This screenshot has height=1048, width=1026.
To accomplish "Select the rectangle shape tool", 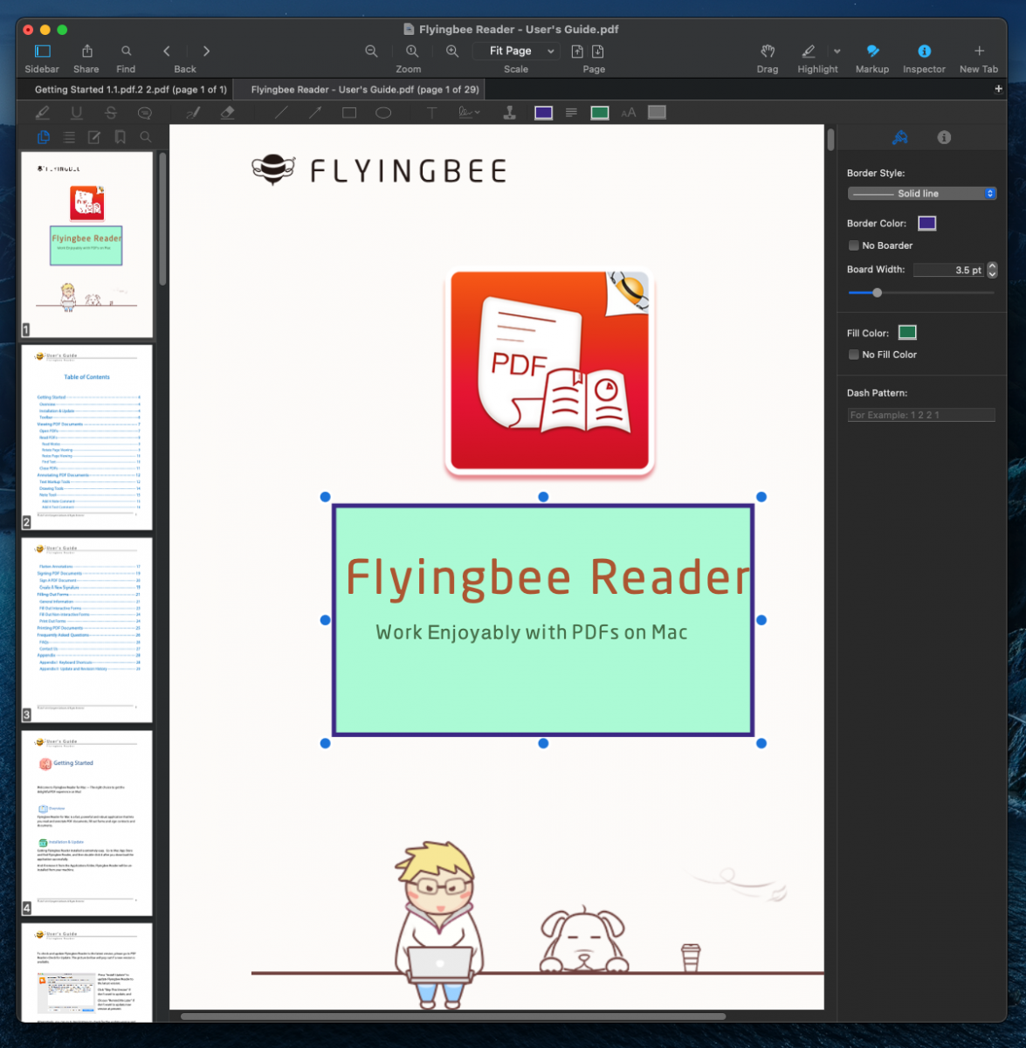I will tap(349, 113).
